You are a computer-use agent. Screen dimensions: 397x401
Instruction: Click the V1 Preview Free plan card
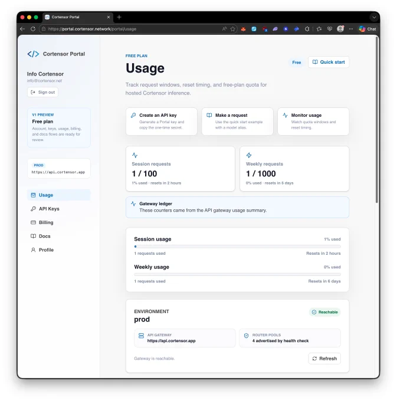pos(59,127)
